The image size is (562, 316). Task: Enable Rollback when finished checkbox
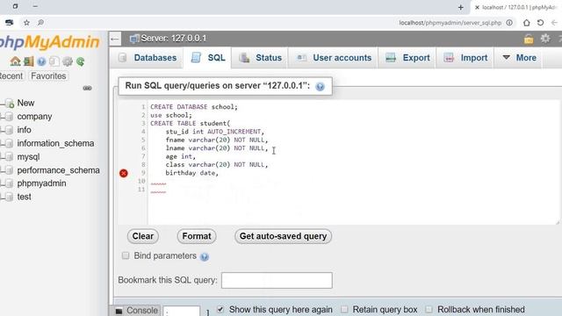[429, 309]
